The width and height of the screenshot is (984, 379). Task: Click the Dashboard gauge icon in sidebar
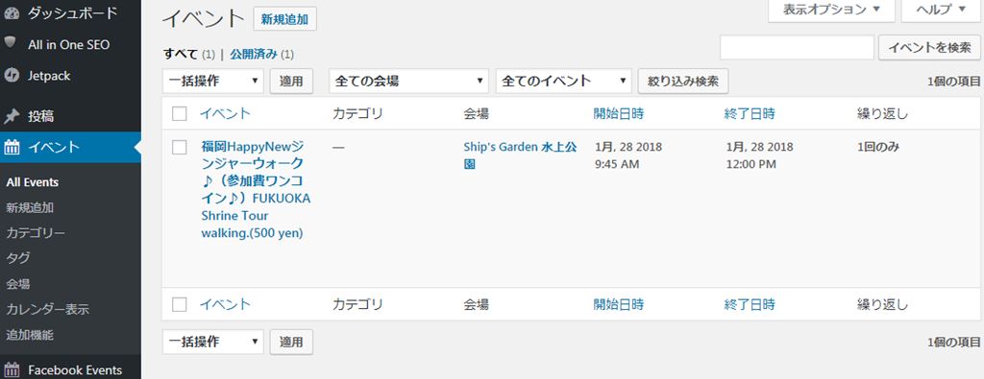11,12
